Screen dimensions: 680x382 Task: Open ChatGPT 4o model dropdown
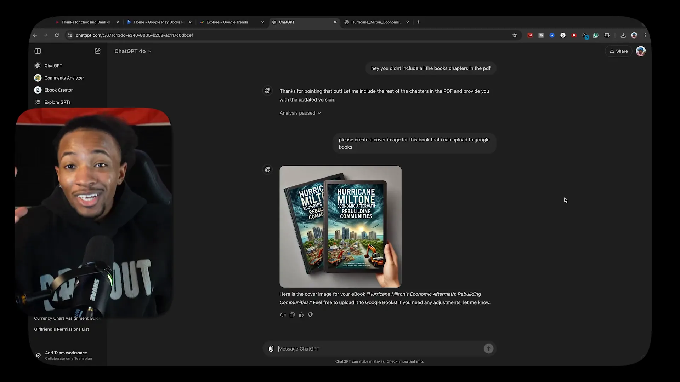[133, 51]
